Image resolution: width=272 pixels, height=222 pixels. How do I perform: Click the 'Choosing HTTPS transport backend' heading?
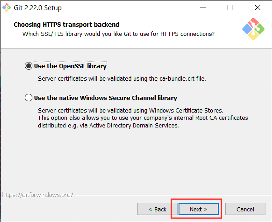click(x=66, y=25)
